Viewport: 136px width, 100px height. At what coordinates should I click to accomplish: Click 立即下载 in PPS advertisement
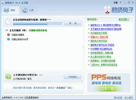tap(107, 88)
